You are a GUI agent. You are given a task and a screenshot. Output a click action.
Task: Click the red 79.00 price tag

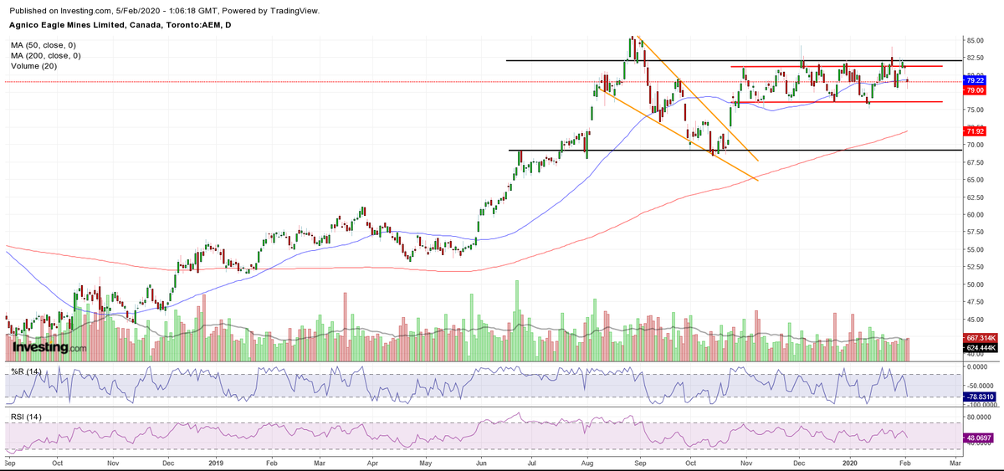pos(974,90)
